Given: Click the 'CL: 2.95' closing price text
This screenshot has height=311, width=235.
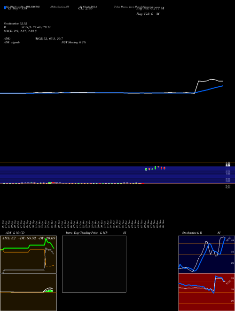Looking at the screenshot, I should tap(85, 8).
